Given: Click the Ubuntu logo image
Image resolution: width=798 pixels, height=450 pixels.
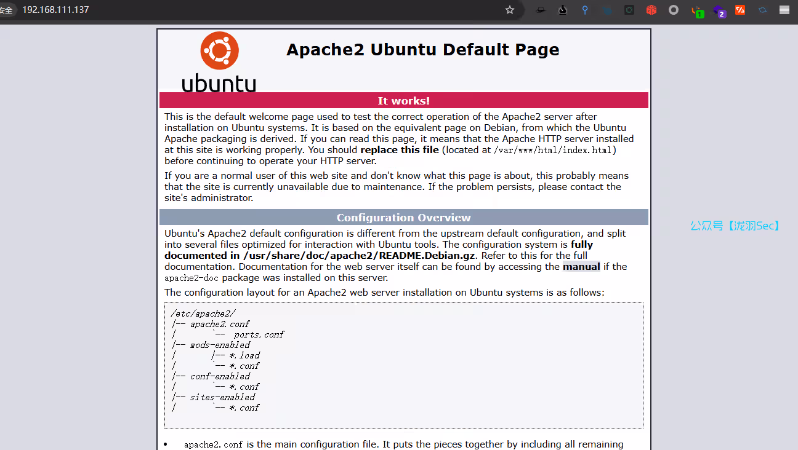Looking at the screenshot, I should (x=219, y=61).
